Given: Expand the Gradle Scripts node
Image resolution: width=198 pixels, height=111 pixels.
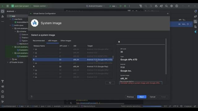Looking at the screenshot, I should (x=8, y=62).
